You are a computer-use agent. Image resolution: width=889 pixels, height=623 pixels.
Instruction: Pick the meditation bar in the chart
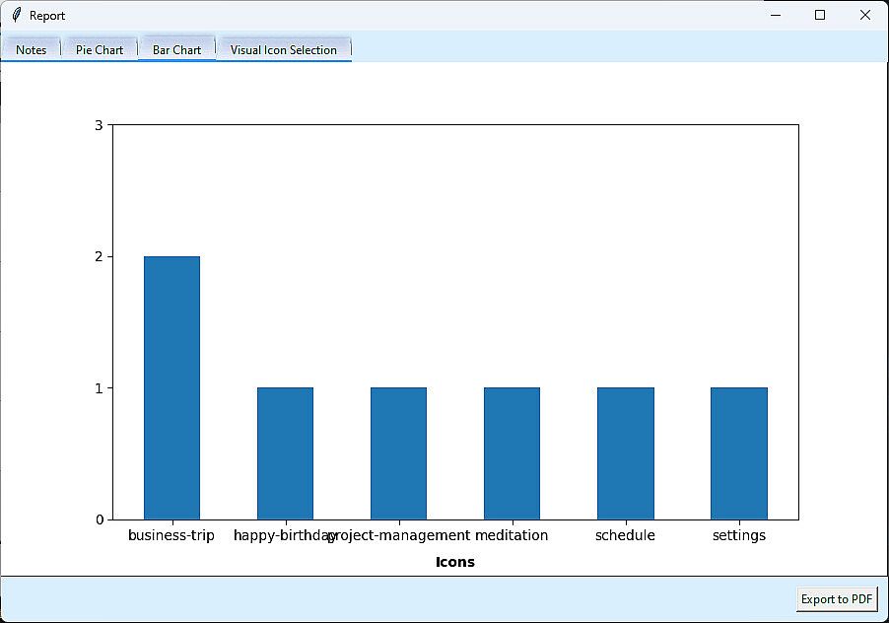[512, 453]
